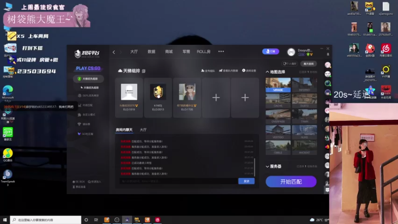Click the blue 发送 send button
The image size is (398, 224).
pos(246,181)
